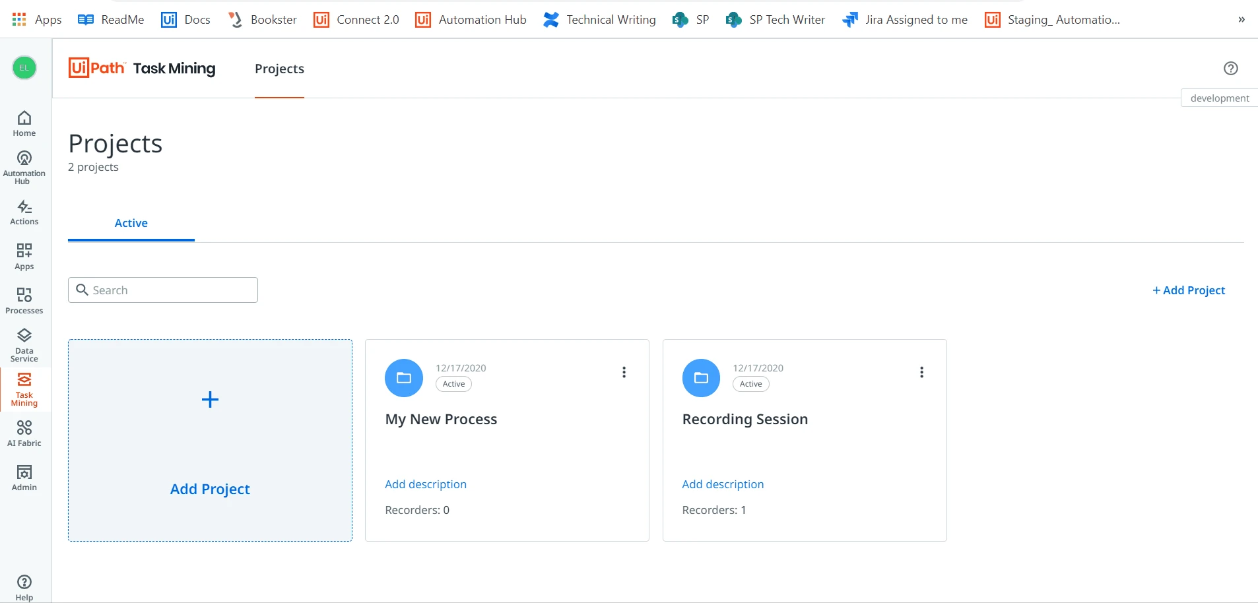Open Automation Hub from the sidebar

point(24,168)
